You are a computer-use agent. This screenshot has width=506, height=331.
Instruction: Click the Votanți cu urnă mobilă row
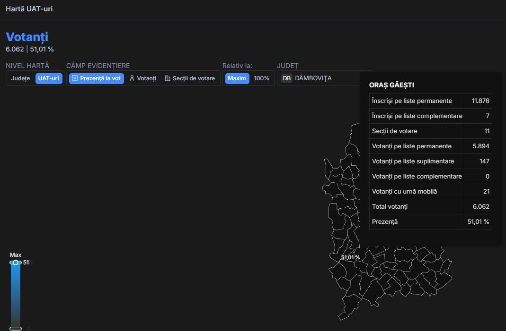pos(417,191)
